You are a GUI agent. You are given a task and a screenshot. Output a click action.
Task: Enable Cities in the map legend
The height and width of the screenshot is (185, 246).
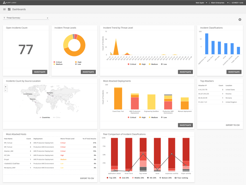tap(57, 117)
